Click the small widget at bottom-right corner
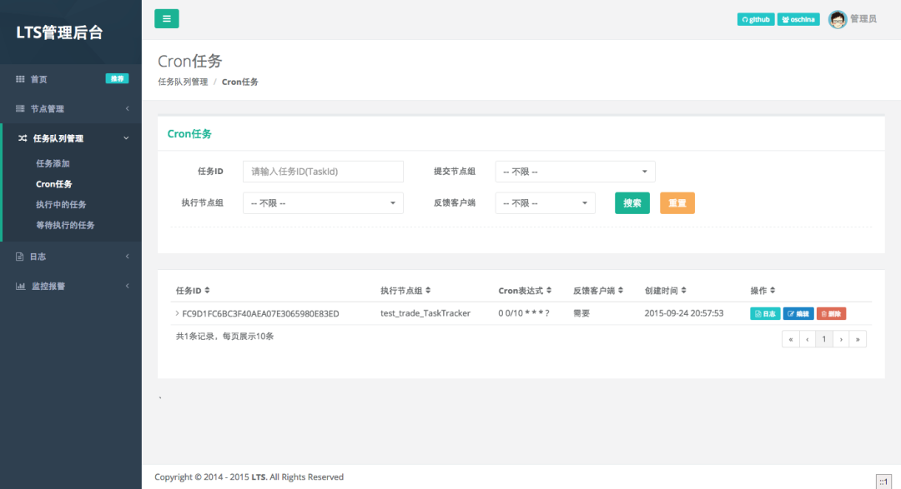The width and height of the screenshot is (901, 489). pyautogui.click(x=883, y=482)
